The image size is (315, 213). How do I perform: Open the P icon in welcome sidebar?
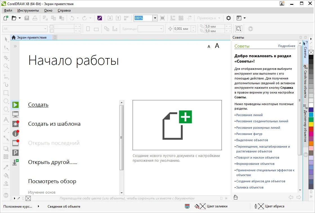coord(15,153)
